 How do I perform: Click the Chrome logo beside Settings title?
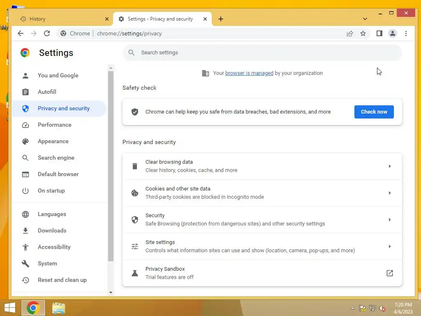(25, 53)
